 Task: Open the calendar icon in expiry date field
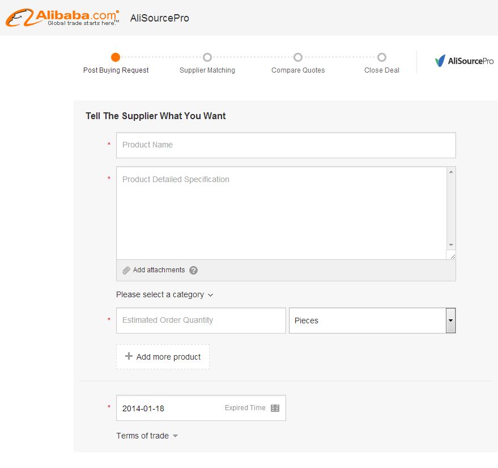[x=275, y=408]
